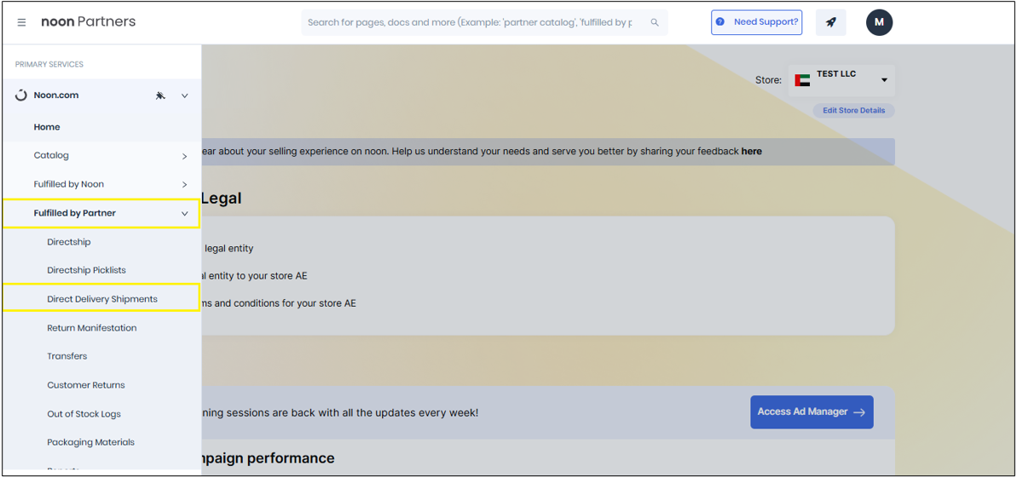This screenshot has width=1017, height=478.
Task: Go to Return Manifestation page
Action: (x=92, y=328)
